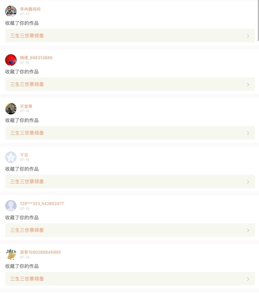Open the arrow in 天堂果's work bar
This screenshot has height=295, width=259.
tap(248, 133)
